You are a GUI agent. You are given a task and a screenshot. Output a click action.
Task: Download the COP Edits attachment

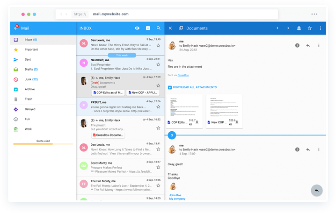pyautogui.click(x=197, y=122)
